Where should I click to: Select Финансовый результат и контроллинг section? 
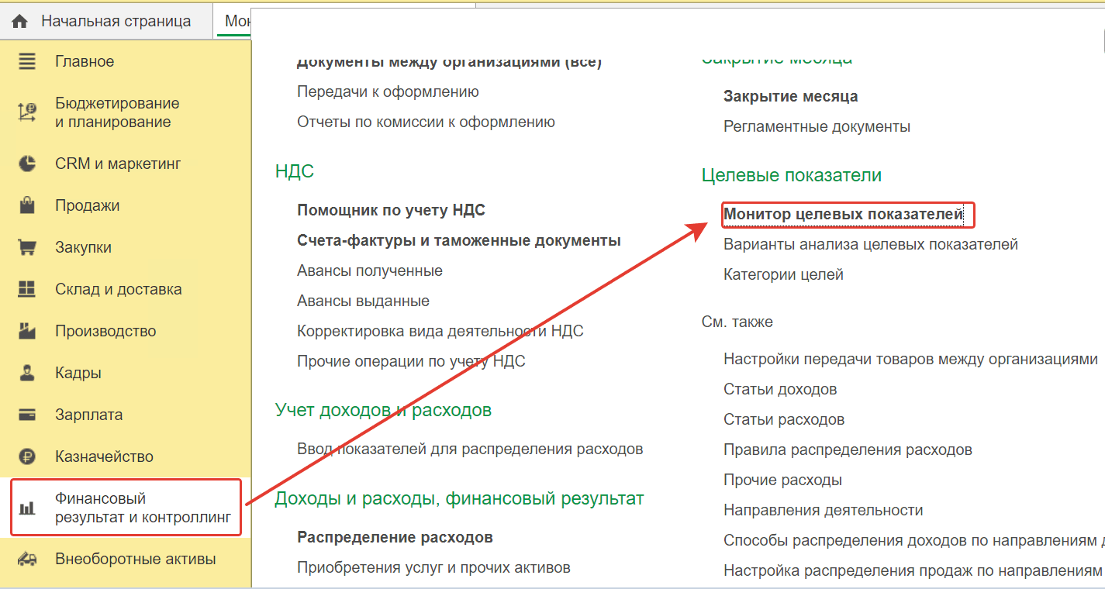point(142,508)
